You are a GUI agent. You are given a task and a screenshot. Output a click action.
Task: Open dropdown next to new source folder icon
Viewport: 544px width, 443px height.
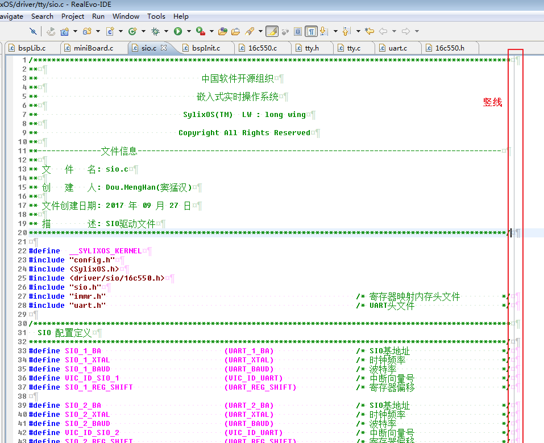tap(98, 32)
